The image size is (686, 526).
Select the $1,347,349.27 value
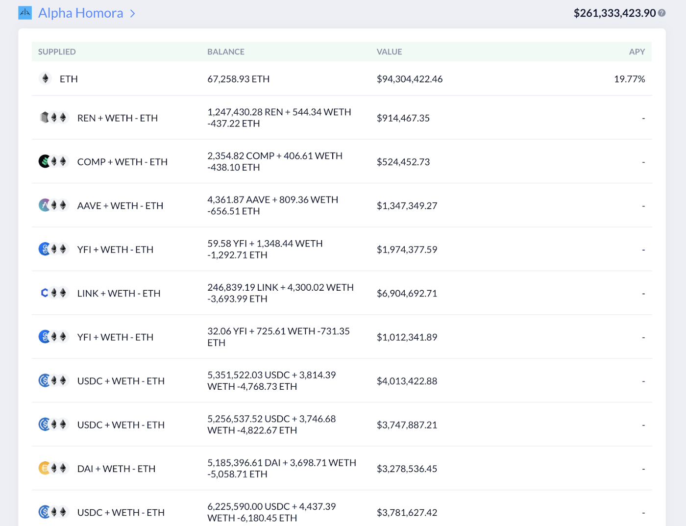click(x=407, y=206)
